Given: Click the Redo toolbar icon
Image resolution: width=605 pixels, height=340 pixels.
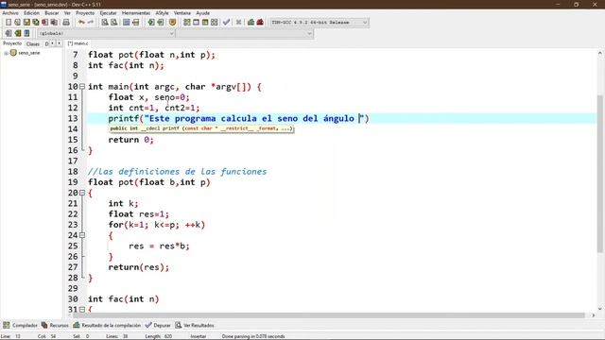Looking at the screenshot, I should 91,23.
